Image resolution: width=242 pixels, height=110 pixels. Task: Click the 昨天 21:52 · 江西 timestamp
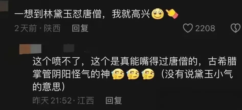coord(63,101)
